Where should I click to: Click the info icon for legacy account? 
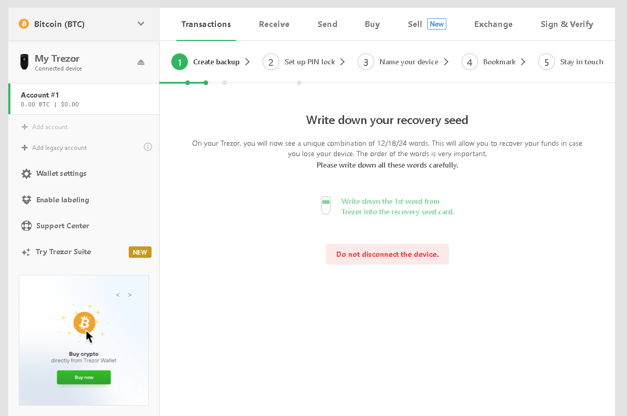(148, 147)
